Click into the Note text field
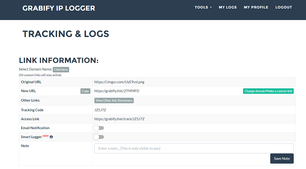Viewport: 306px width, 169px height. coord(194,148)
